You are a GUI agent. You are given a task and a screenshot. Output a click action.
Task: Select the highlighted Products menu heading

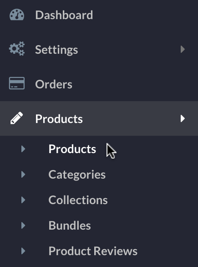[59, 118]
